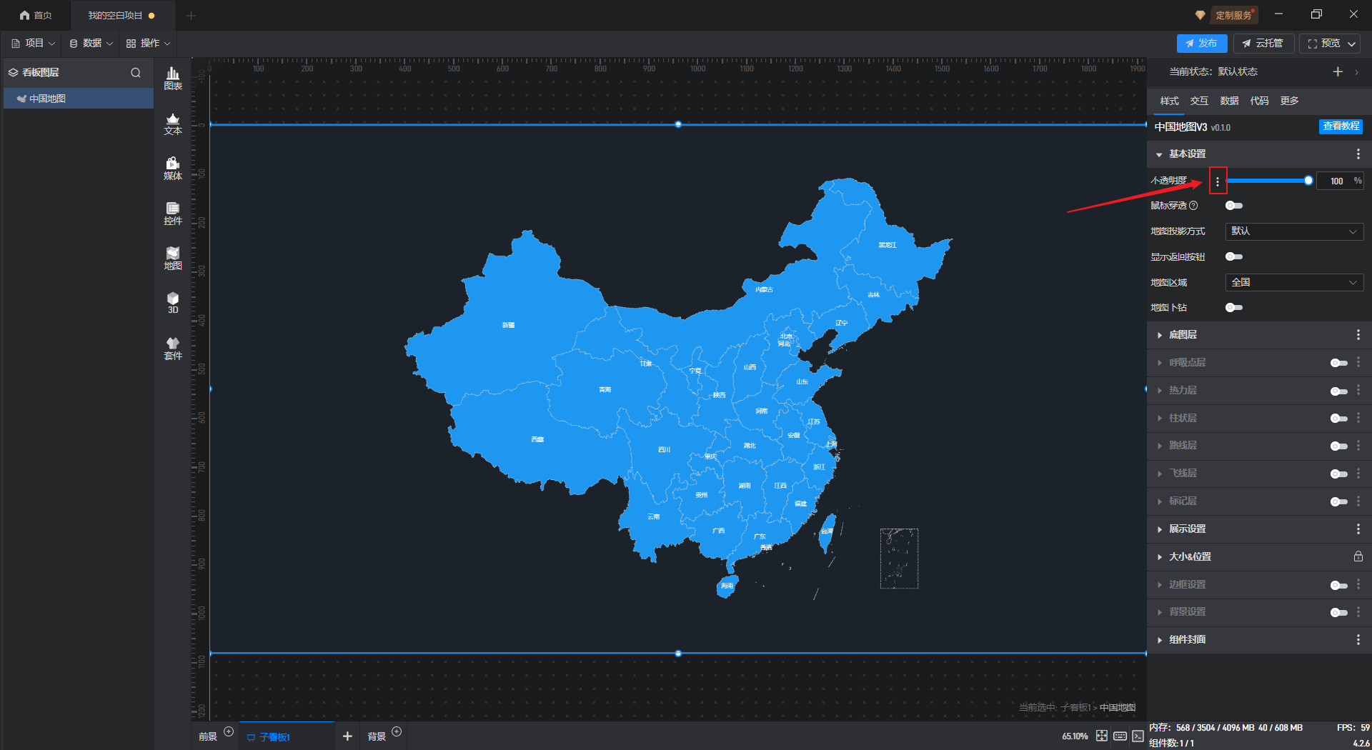Open the 地图 map component panel
Viewport: 1372px width, 750px height.
[173, 259]
